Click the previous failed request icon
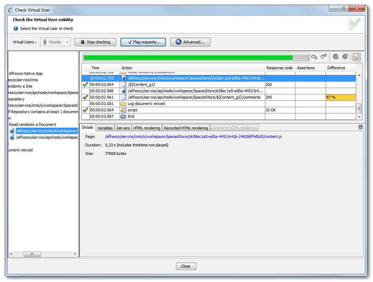This screenshot has height=282, width=373. tap(314, 57)
